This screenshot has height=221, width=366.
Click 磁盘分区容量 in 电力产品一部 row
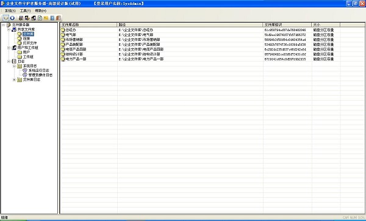pos(323,59)
